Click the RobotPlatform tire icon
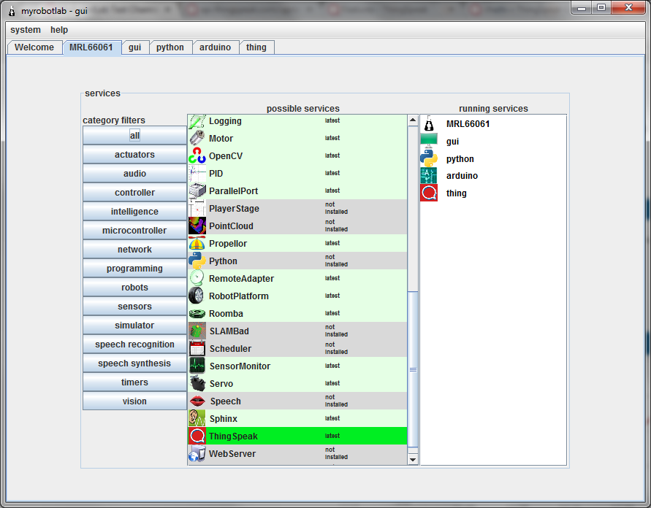651x508 pixels. coord(197,296)
